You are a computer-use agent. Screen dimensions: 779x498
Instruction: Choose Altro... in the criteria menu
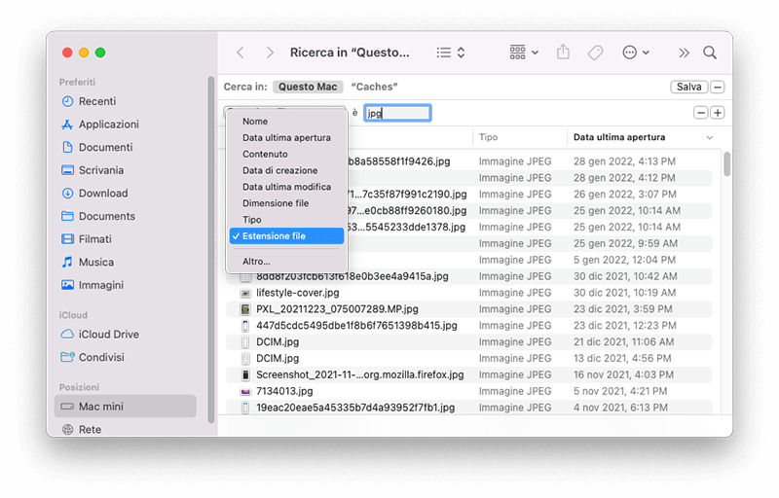[x=286, y=262]
